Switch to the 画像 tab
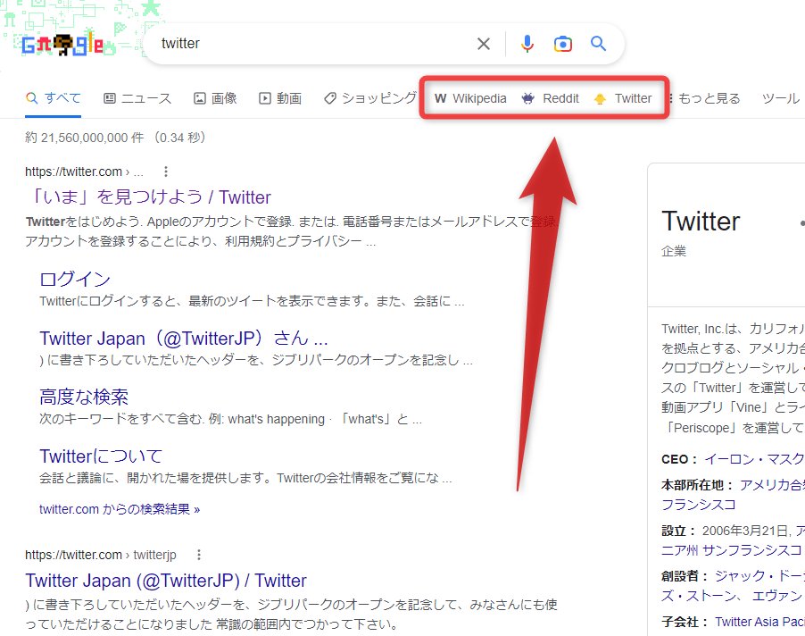Image resolution: width=805 pixels, height=636 pixels. point(215,98)
